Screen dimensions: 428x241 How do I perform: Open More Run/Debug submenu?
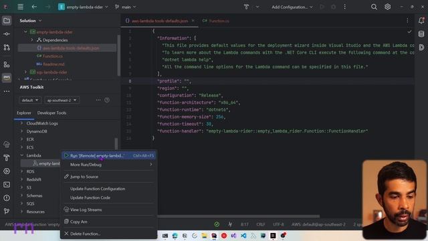pyautogui.click(x=109, y=165)
